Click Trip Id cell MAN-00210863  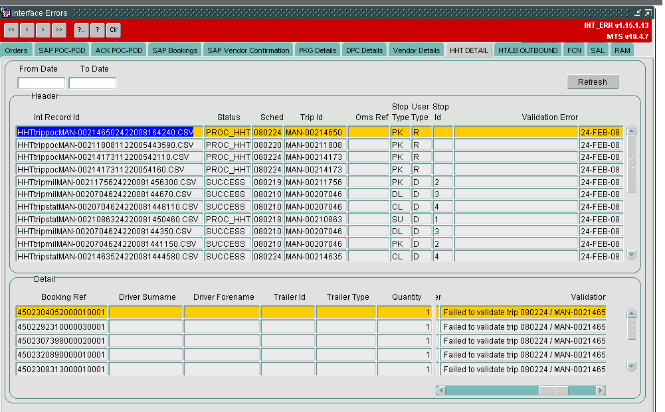(x=315, y=220)
